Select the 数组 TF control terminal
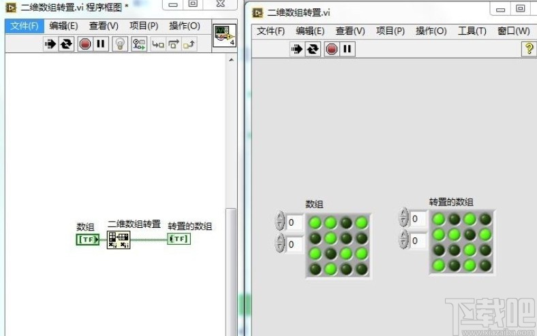 pos(88,239)
